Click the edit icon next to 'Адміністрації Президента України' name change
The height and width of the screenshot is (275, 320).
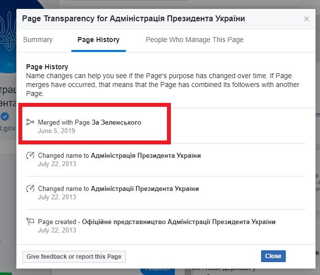click(30, 189)
